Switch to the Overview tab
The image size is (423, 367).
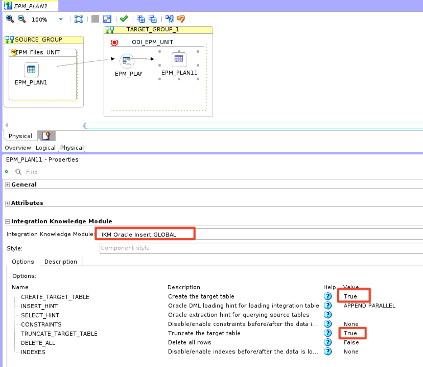click(18, 148)
